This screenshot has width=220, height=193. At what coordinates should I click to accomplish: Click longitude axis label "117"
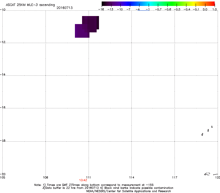[175, 178]
